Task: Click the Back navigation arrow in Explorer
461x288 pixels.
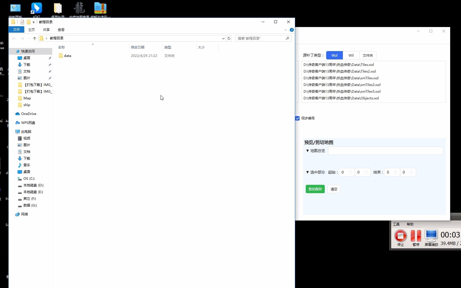Action: point(14,38)
